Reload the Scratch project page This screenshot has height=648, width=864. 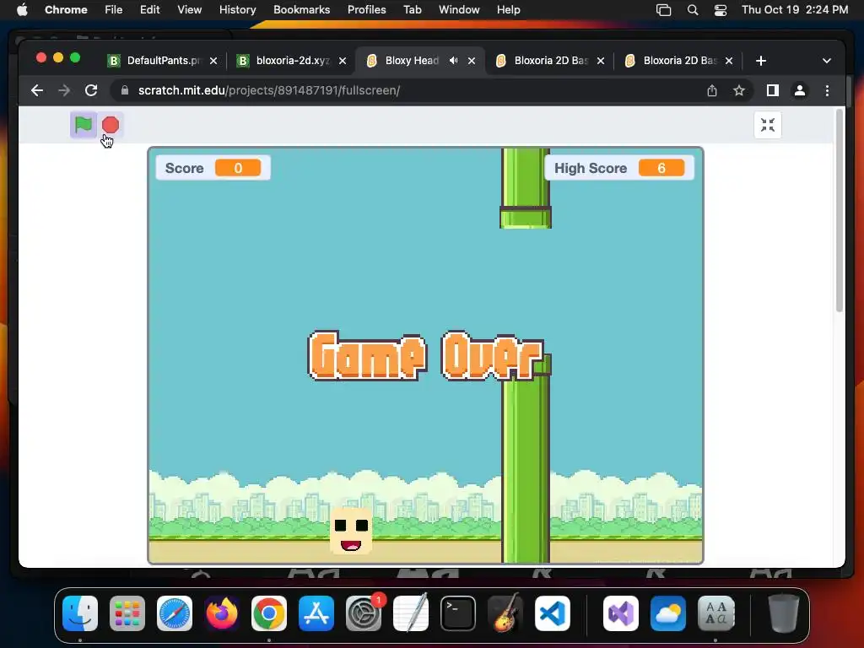(91, 90)
